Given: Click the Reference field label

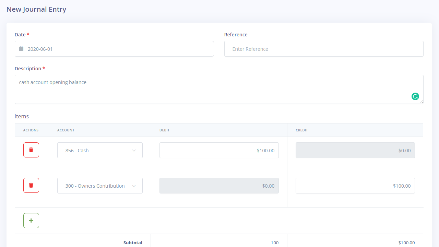Looking at the screenshot, I should (x=236, y=35).
